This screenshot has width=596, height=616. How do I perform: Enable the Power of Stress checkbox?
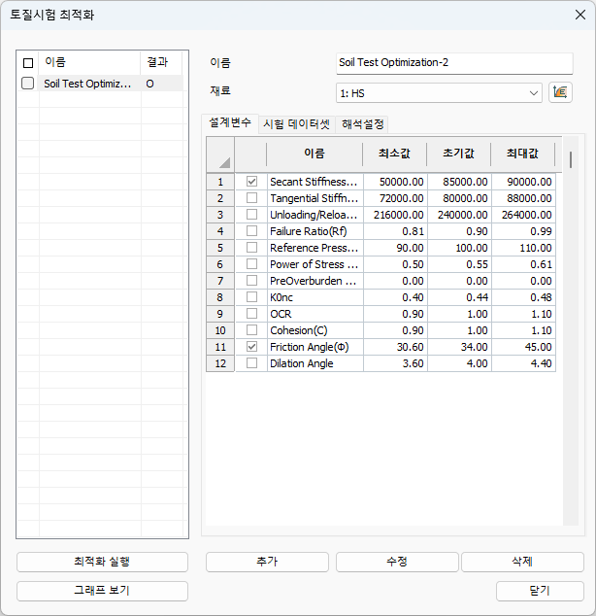(x=251, y=264)
